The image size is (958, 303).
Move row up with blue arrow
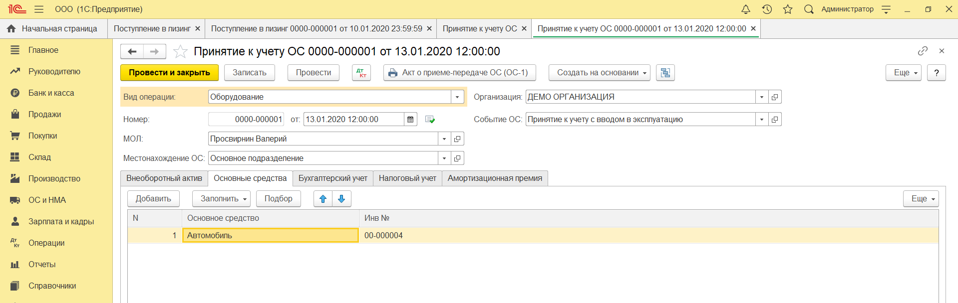[323, 199]
